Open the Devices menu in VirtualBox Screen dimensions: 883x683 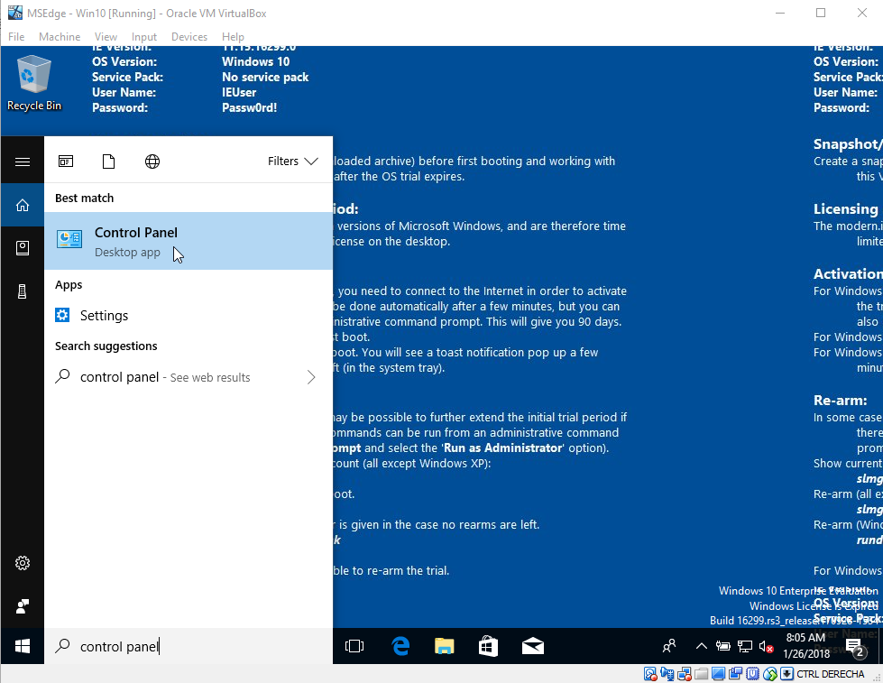pyautogui.click(x=189, y=37)
